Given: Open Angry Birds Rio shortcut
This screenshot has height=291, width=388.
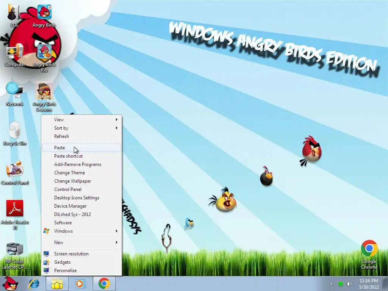Looking at the screenshot, I should point(44,58).
